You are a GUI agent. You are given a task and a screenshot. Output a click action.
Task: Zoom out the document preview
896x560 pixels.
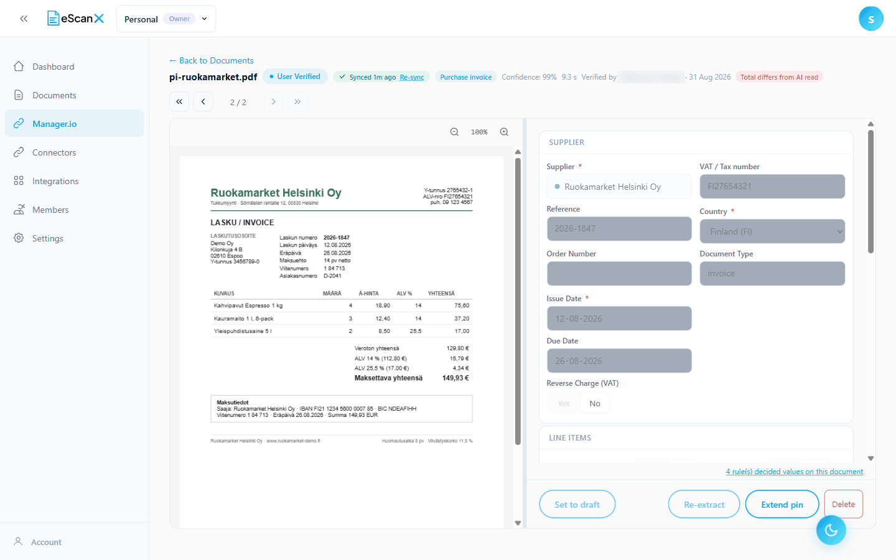pyautogui.click(x=454, y=132)
